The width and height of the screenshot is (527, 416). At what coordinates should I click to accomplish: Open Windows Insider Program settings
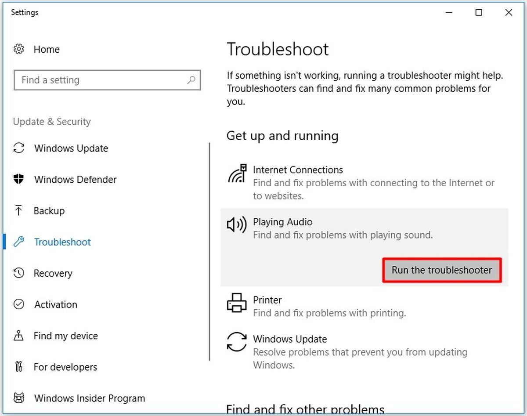coord(90,398)
